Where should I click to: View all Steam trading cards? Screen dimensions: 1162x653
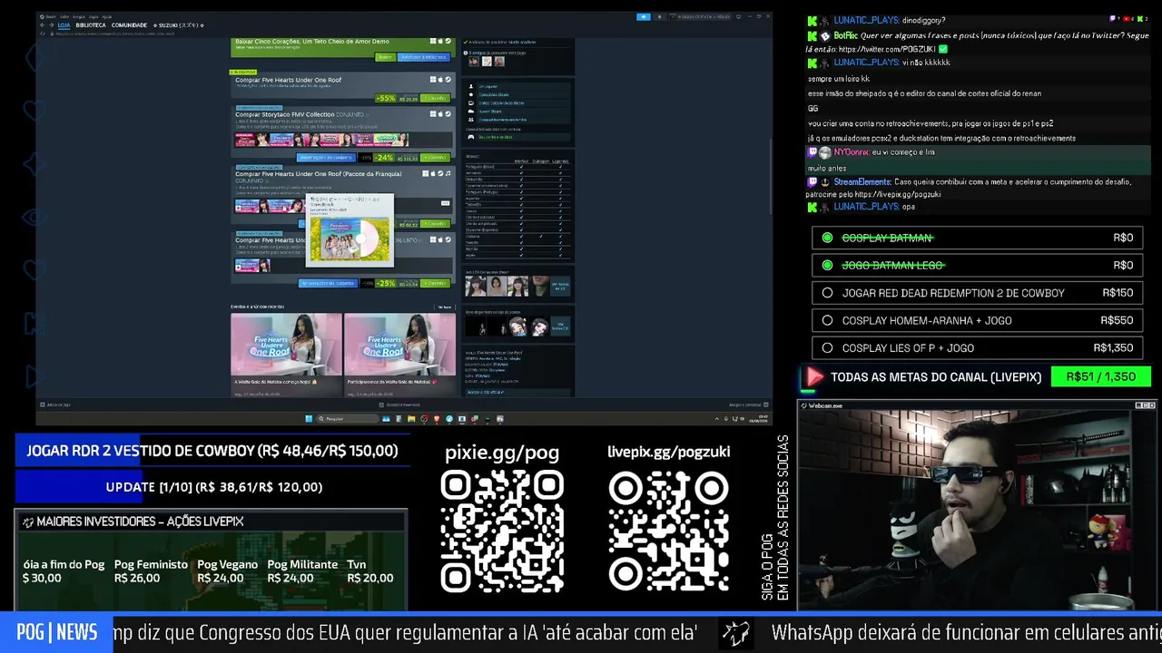pyautogui.click(x=560, y=287)
